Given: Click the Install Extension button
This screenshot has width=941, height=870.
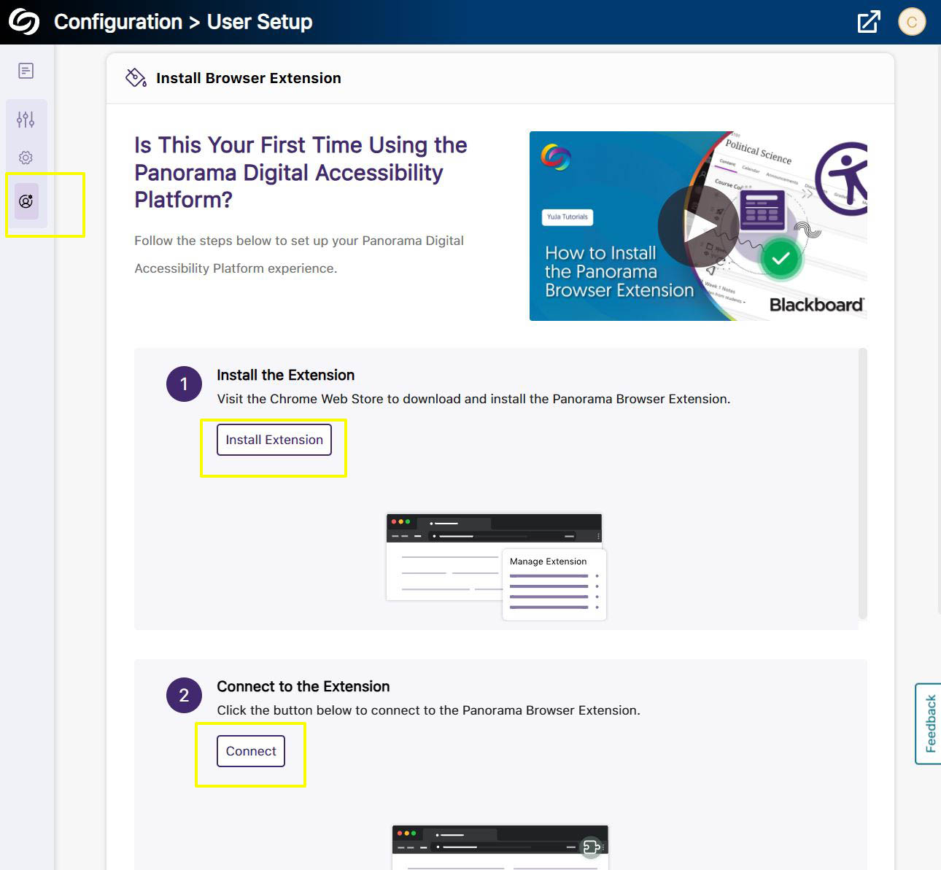Looking at the screenshot, I should coord(274,440).
